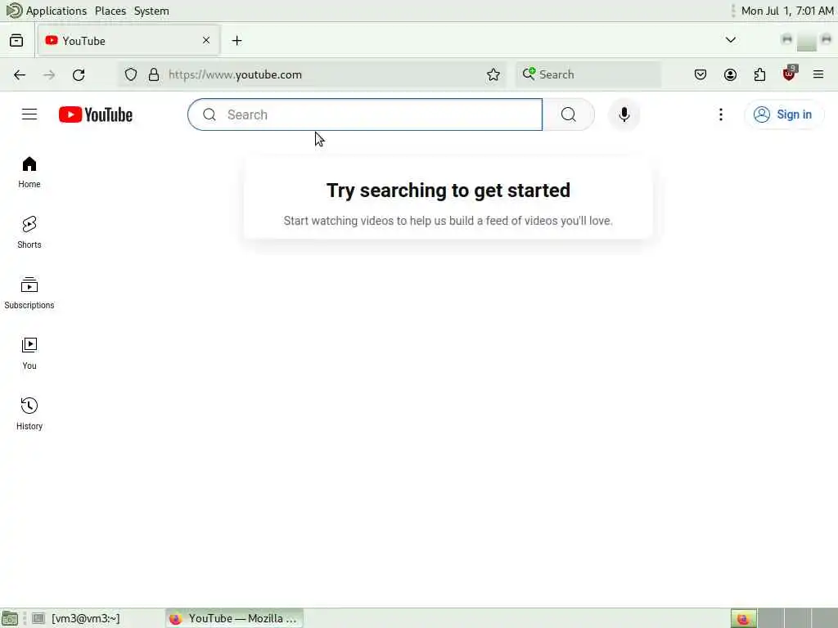The height and width of the screenshot is (628, 838).
Task: Click the site security padlock icon
Action: point(154,74)
